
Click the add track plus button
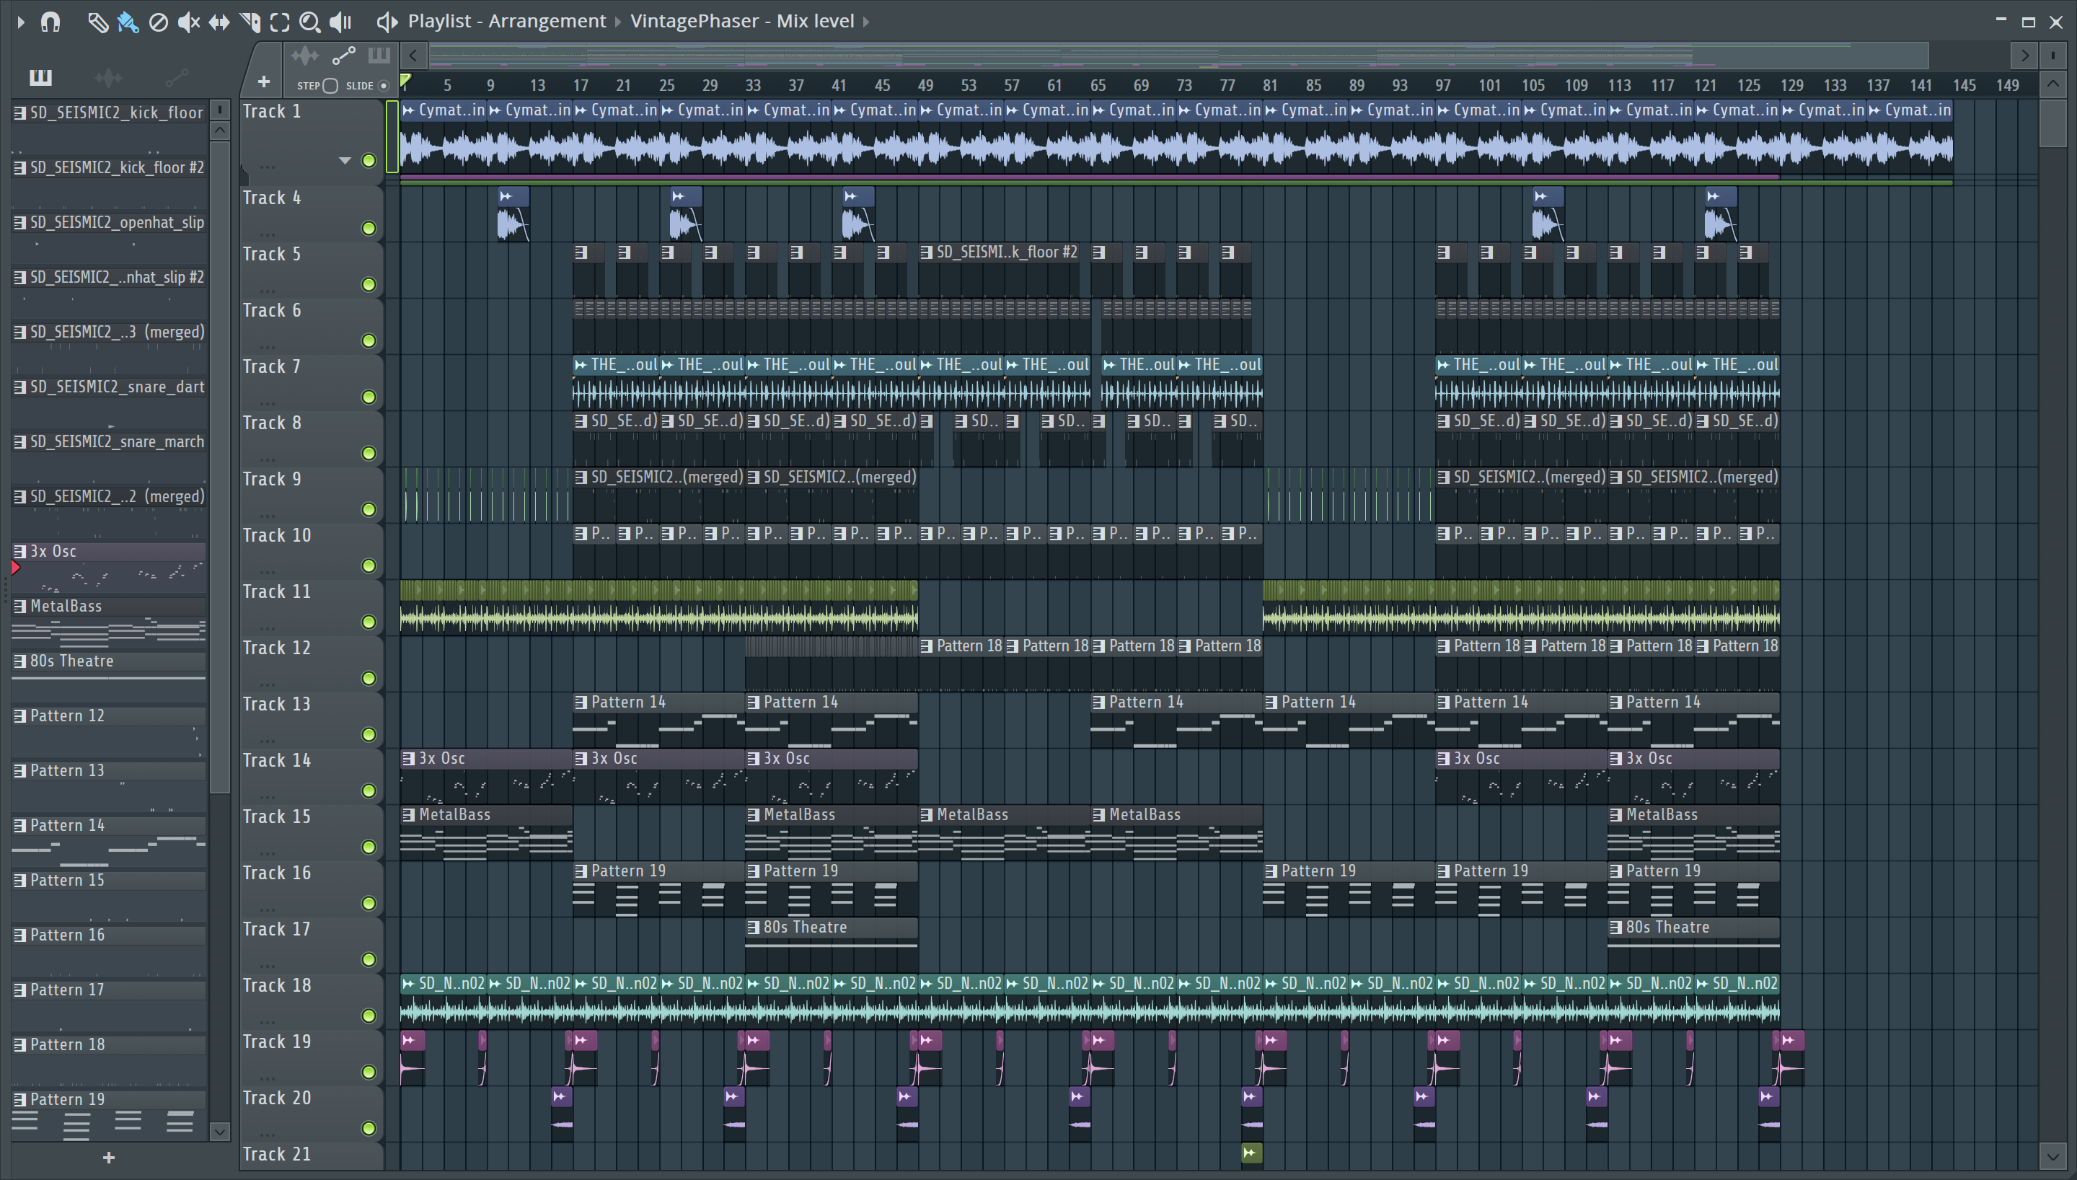[263, 81]
